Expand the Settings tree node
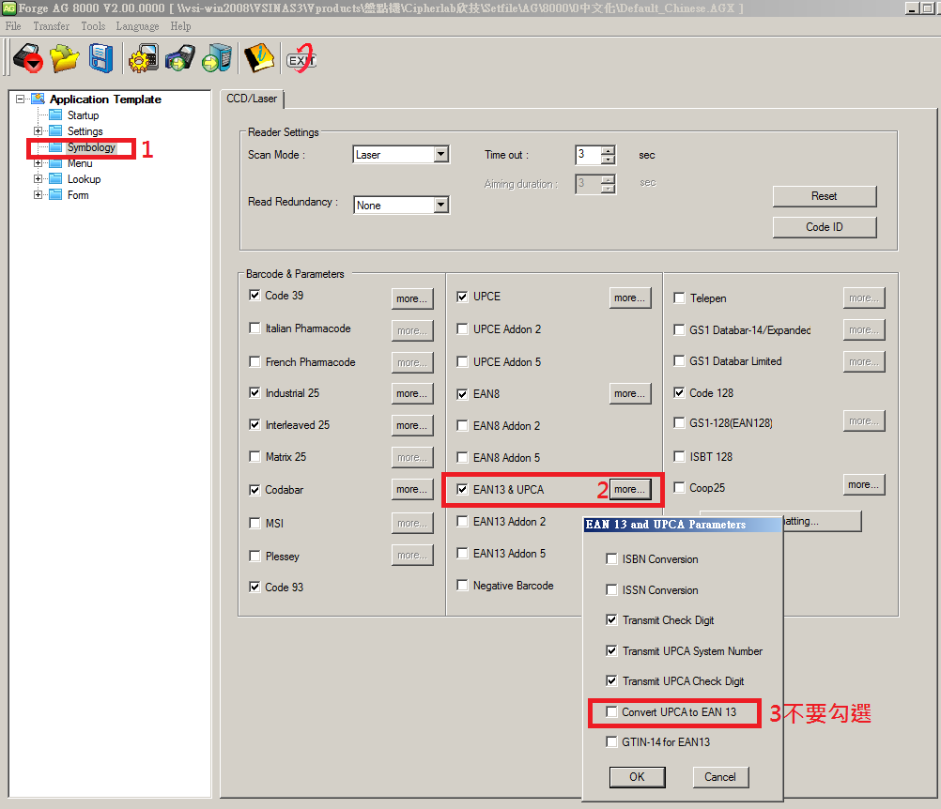The height and width of the screenshot is (809, 941). (38, 130)
